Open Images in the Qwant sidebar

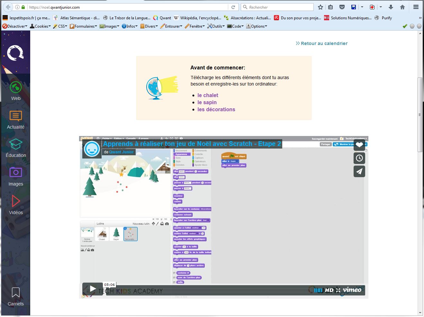click(x=16, y=177)
